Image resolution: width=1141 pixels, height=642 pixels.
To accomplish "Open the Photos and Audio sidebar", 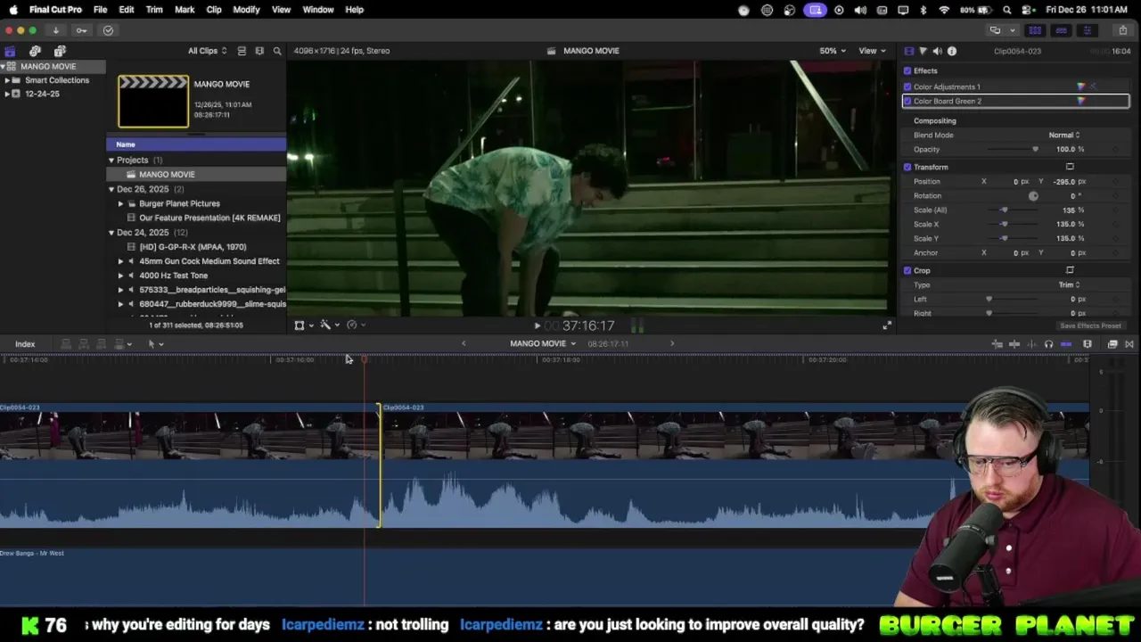I will pos(35,51).
